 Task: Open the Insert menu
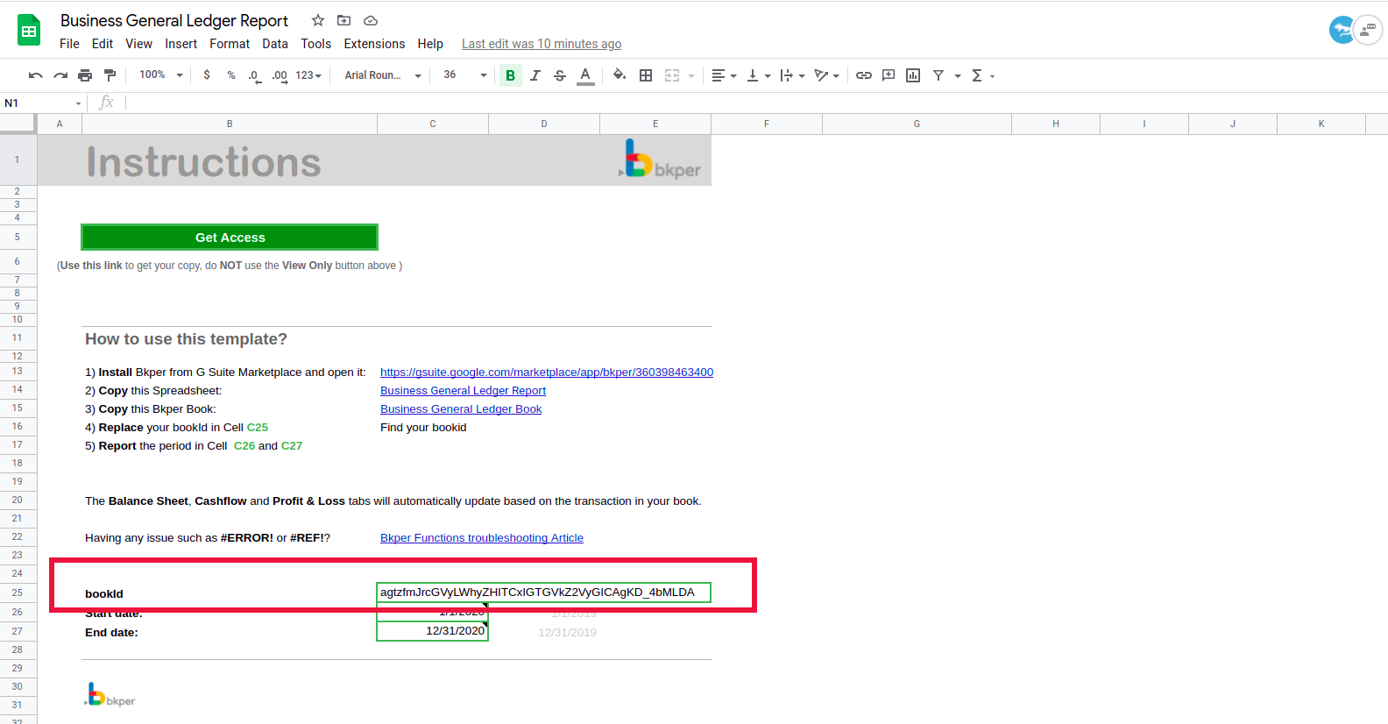[x=181, y=44]
